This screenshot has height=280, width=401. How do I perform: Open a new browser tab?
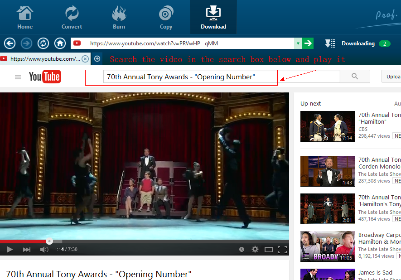97,59
